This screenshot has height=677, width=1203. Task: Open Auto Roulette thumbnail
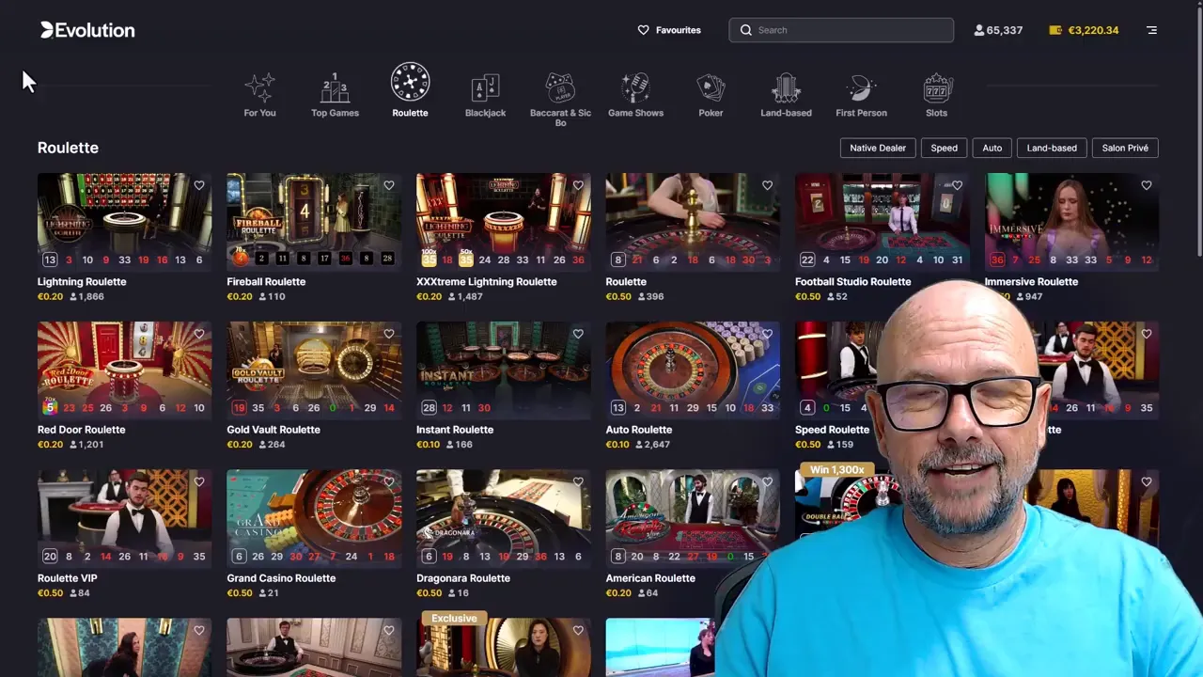693,370
